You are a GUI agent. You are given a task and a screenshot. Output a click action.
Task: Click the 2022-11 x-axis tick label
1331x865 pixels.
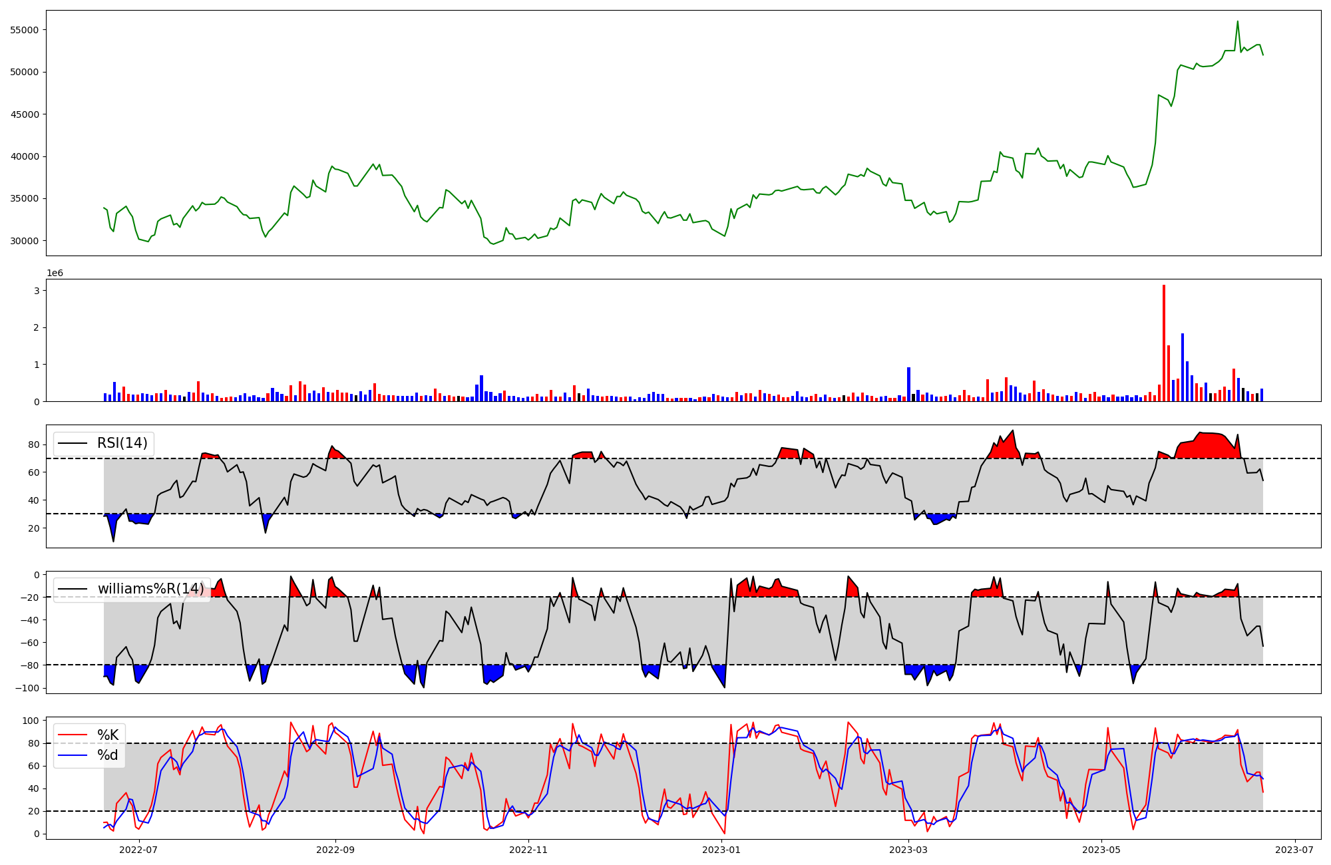tap(528, 850)
